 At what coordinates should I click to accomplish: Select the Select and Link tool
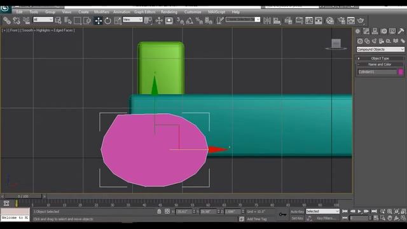point(7,20)
